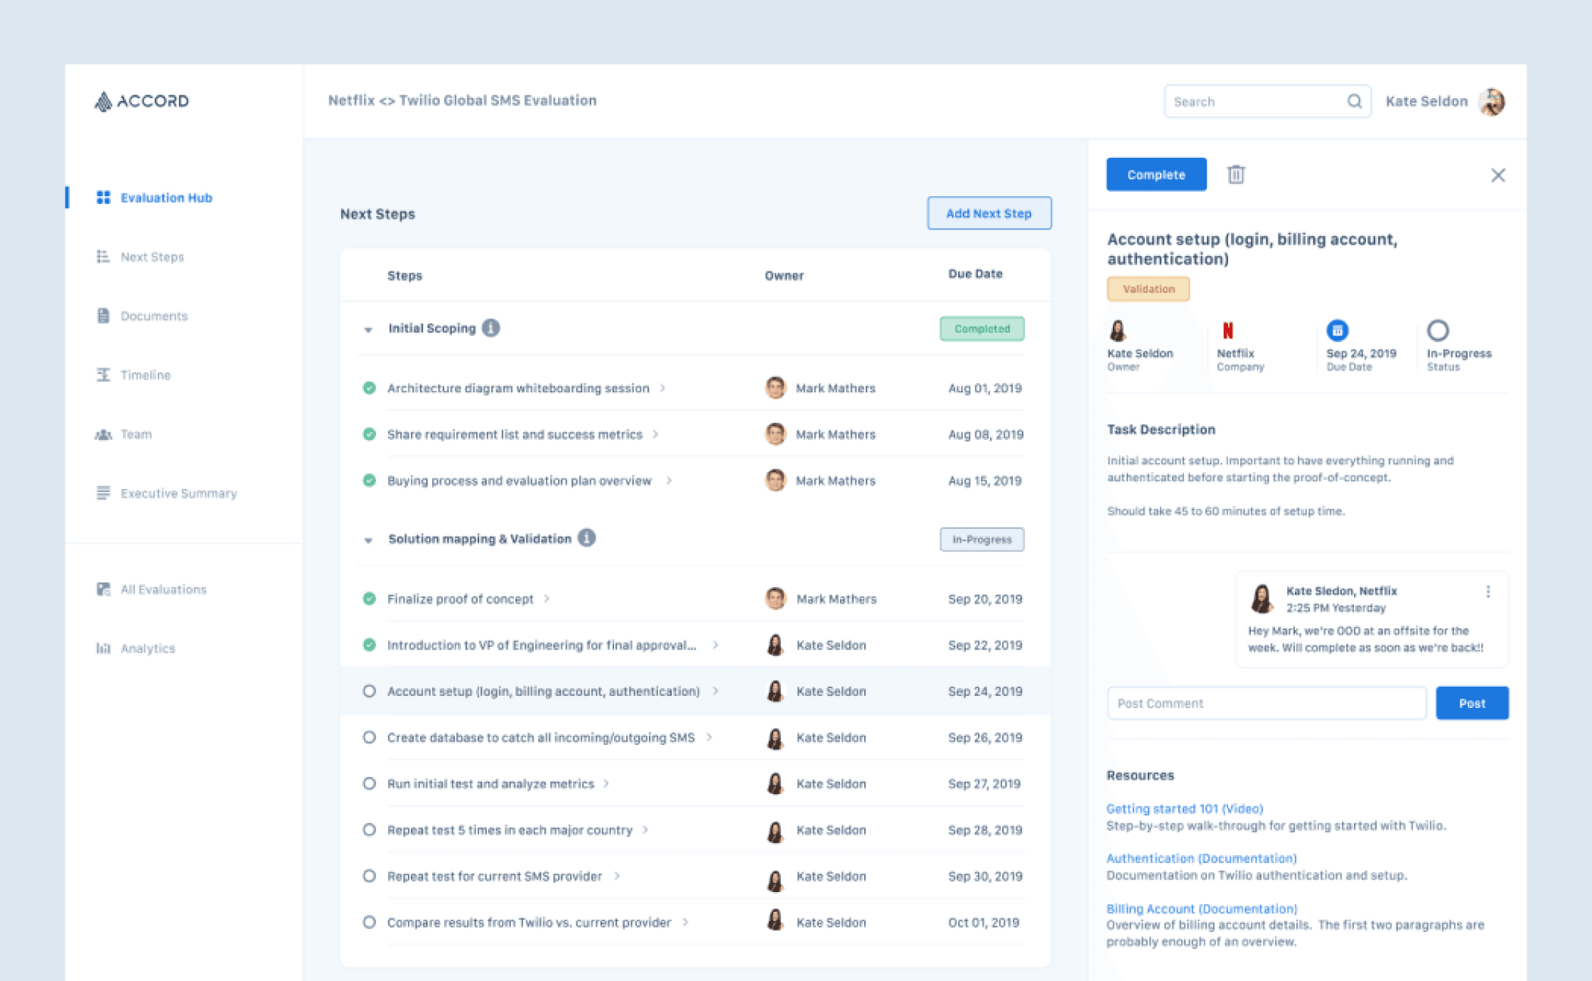Click the Documents file icon
The image size is (1592, 981).
103,316
